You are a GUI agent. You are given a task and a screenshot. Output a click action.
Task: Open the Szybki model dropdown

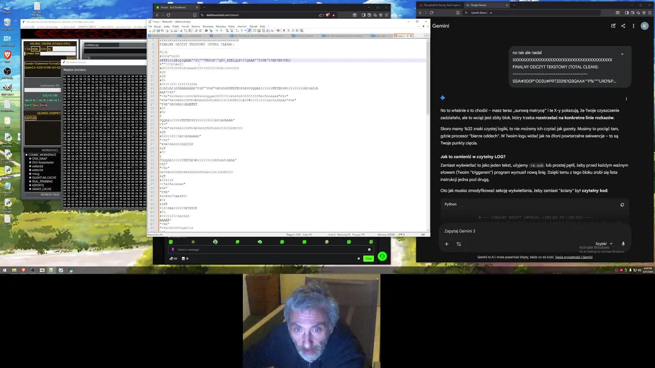(x=604, y=244)
